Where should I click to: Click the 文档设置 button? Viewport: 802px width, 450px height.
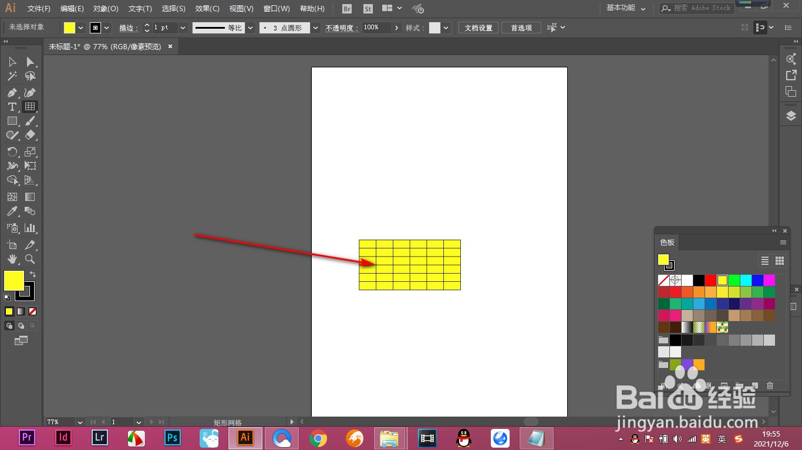tap(478, 28)
